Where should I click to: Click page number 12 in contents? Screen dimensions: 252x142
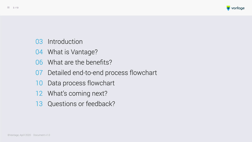[x=39, y=94]
